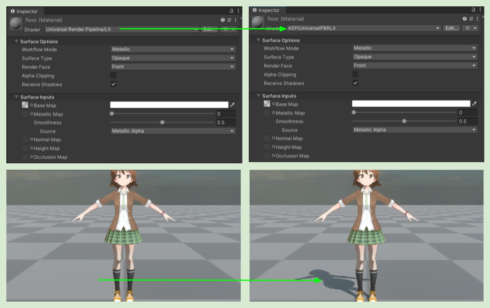Click the eyedropper next to left Base Map color
490x308 pixels.
click(x=232, y=105)
